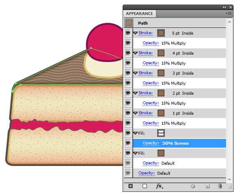Click the Clear Appearance icon
Viewport: 239px width, 196px height.
point(193,186)
